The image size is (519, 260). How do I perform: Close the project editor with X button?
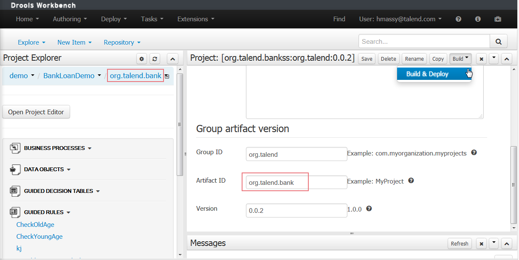pyautogui.click(x=481, y=59)
